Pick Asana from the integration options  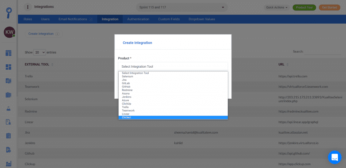(173, 94)
